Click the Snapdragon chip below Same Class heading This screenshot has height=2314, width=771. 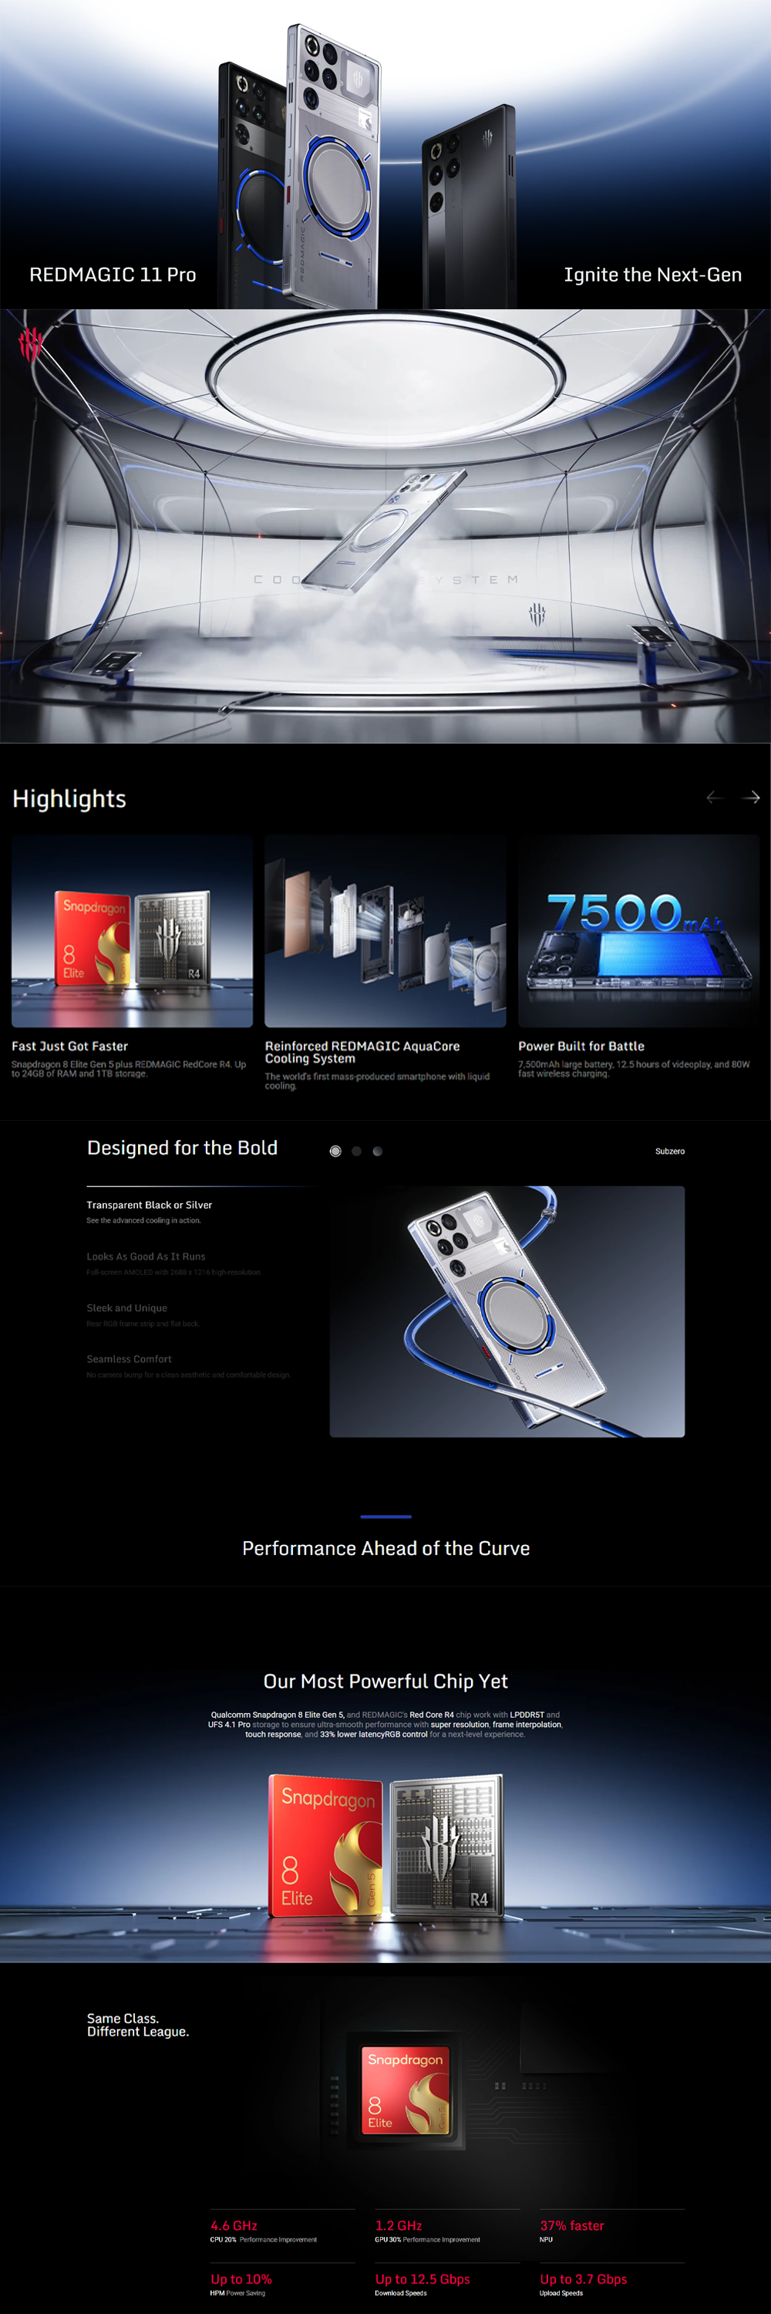405,2090
